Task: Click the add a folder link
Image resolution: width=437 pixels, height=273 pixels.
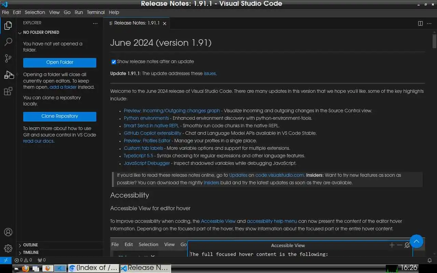Action: 63,87
